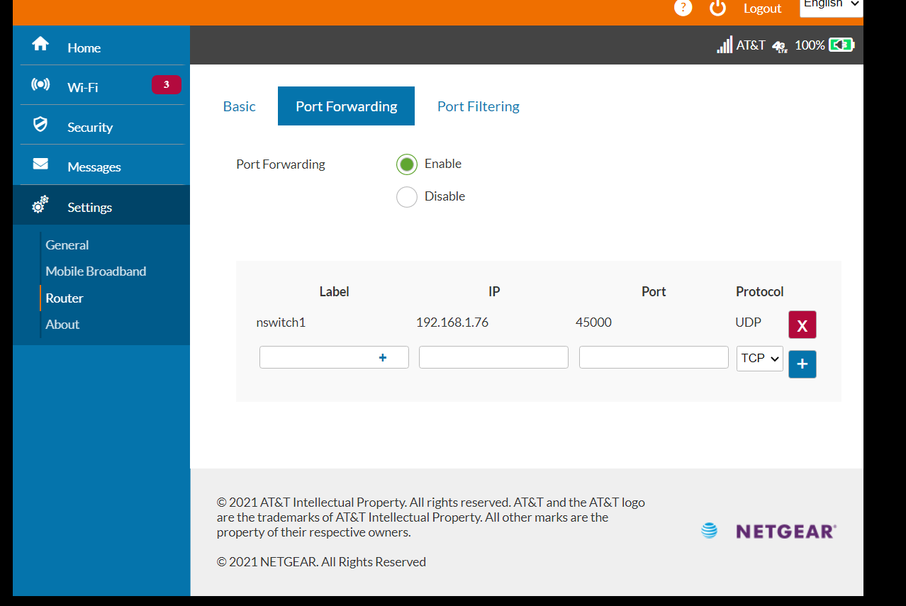
Task: Switch to the Basic tab
Action: pos(239,106)
